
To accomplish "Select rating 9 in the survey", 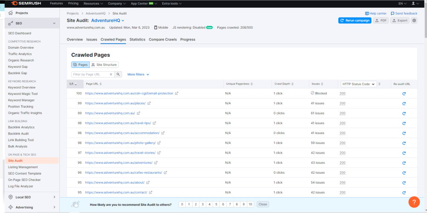I will click(243, 204).
